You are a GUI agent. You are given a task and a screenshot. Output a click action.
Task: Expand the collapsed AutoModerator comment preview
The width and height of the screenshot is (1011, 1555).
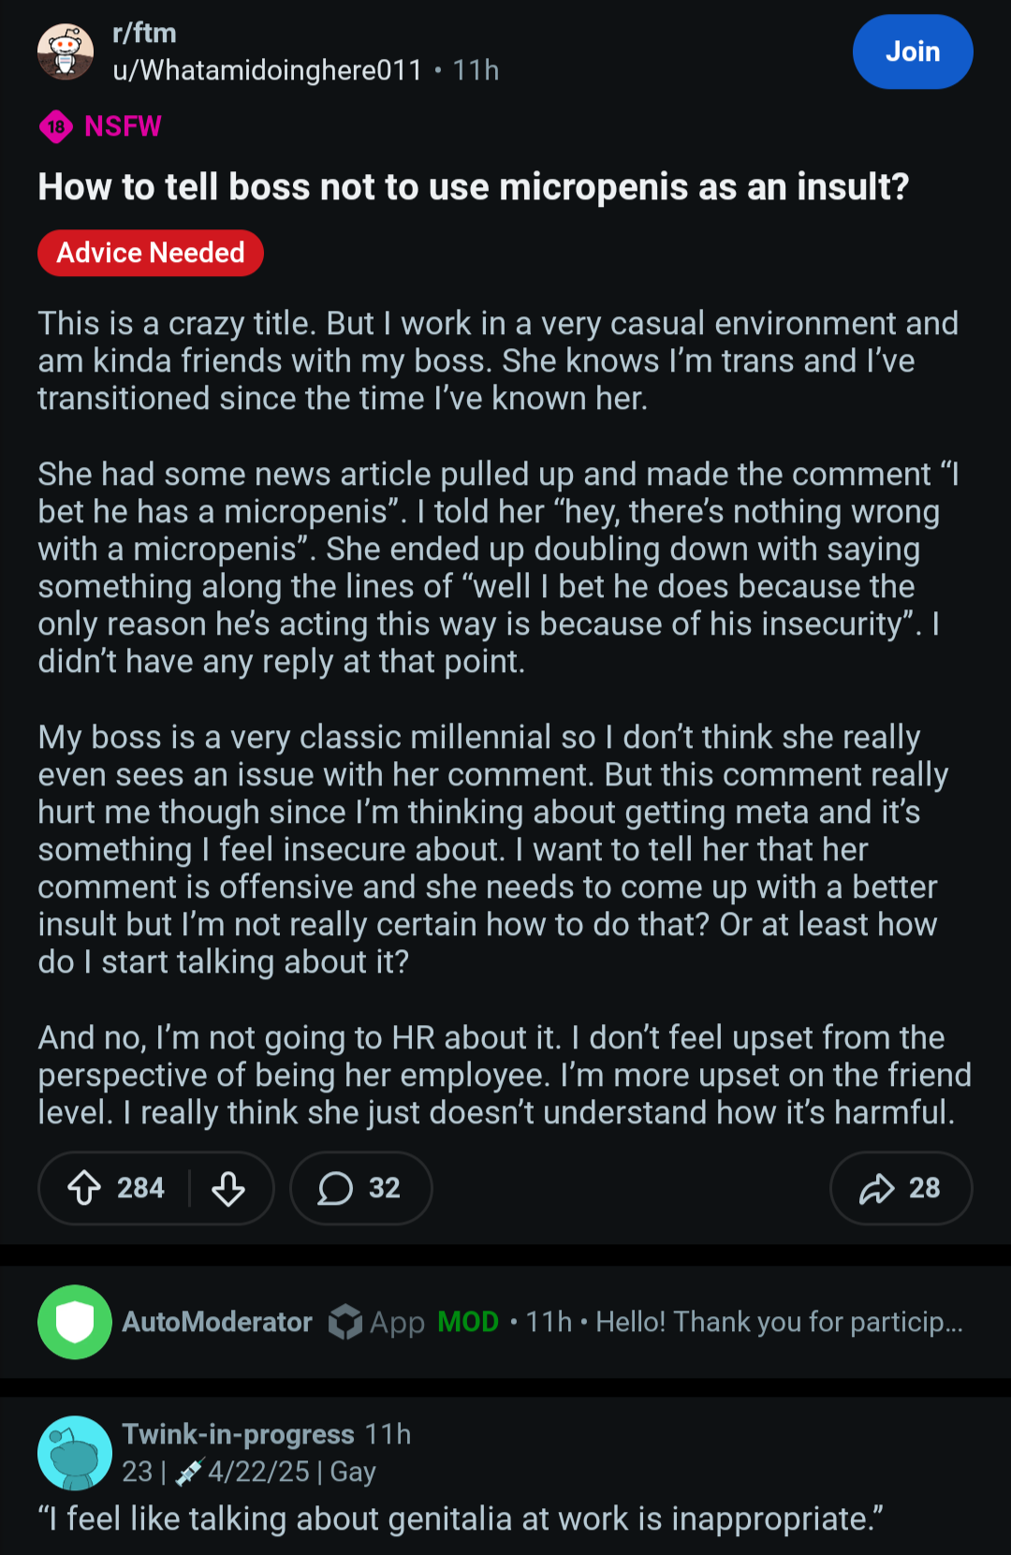[x=779, y=1322]
